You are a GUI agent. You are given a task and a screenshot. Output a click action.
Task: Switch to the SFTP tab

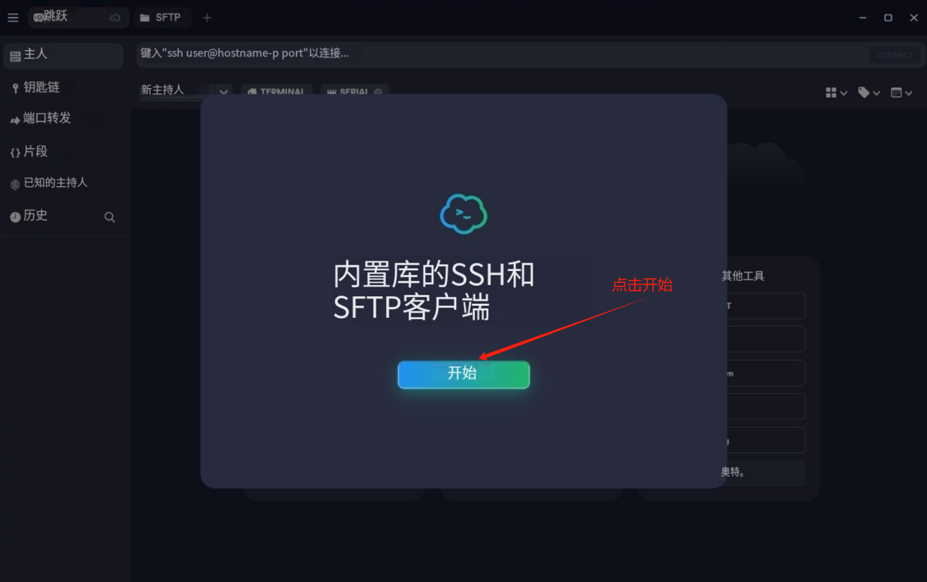(x=162, y=18)
